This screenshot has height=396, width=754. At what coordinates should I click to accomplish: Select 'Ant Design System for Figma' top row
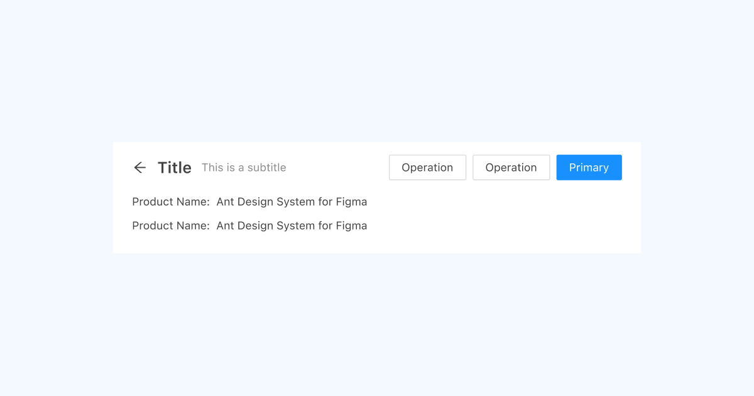tap(292, 202)
